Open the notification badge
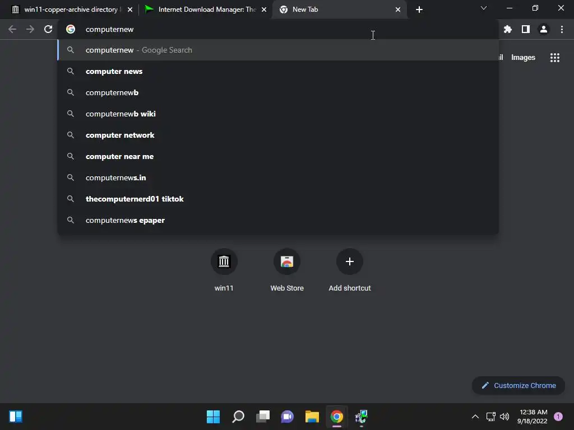 [558, 417]
